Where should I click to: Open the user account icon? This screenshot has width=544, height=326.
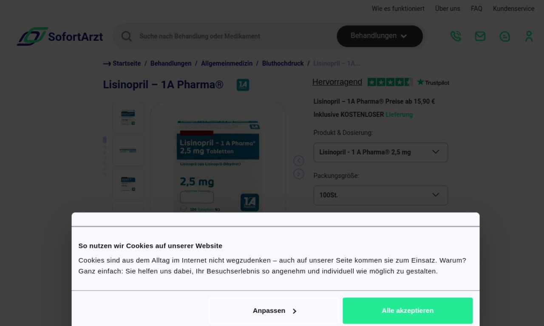529,36
